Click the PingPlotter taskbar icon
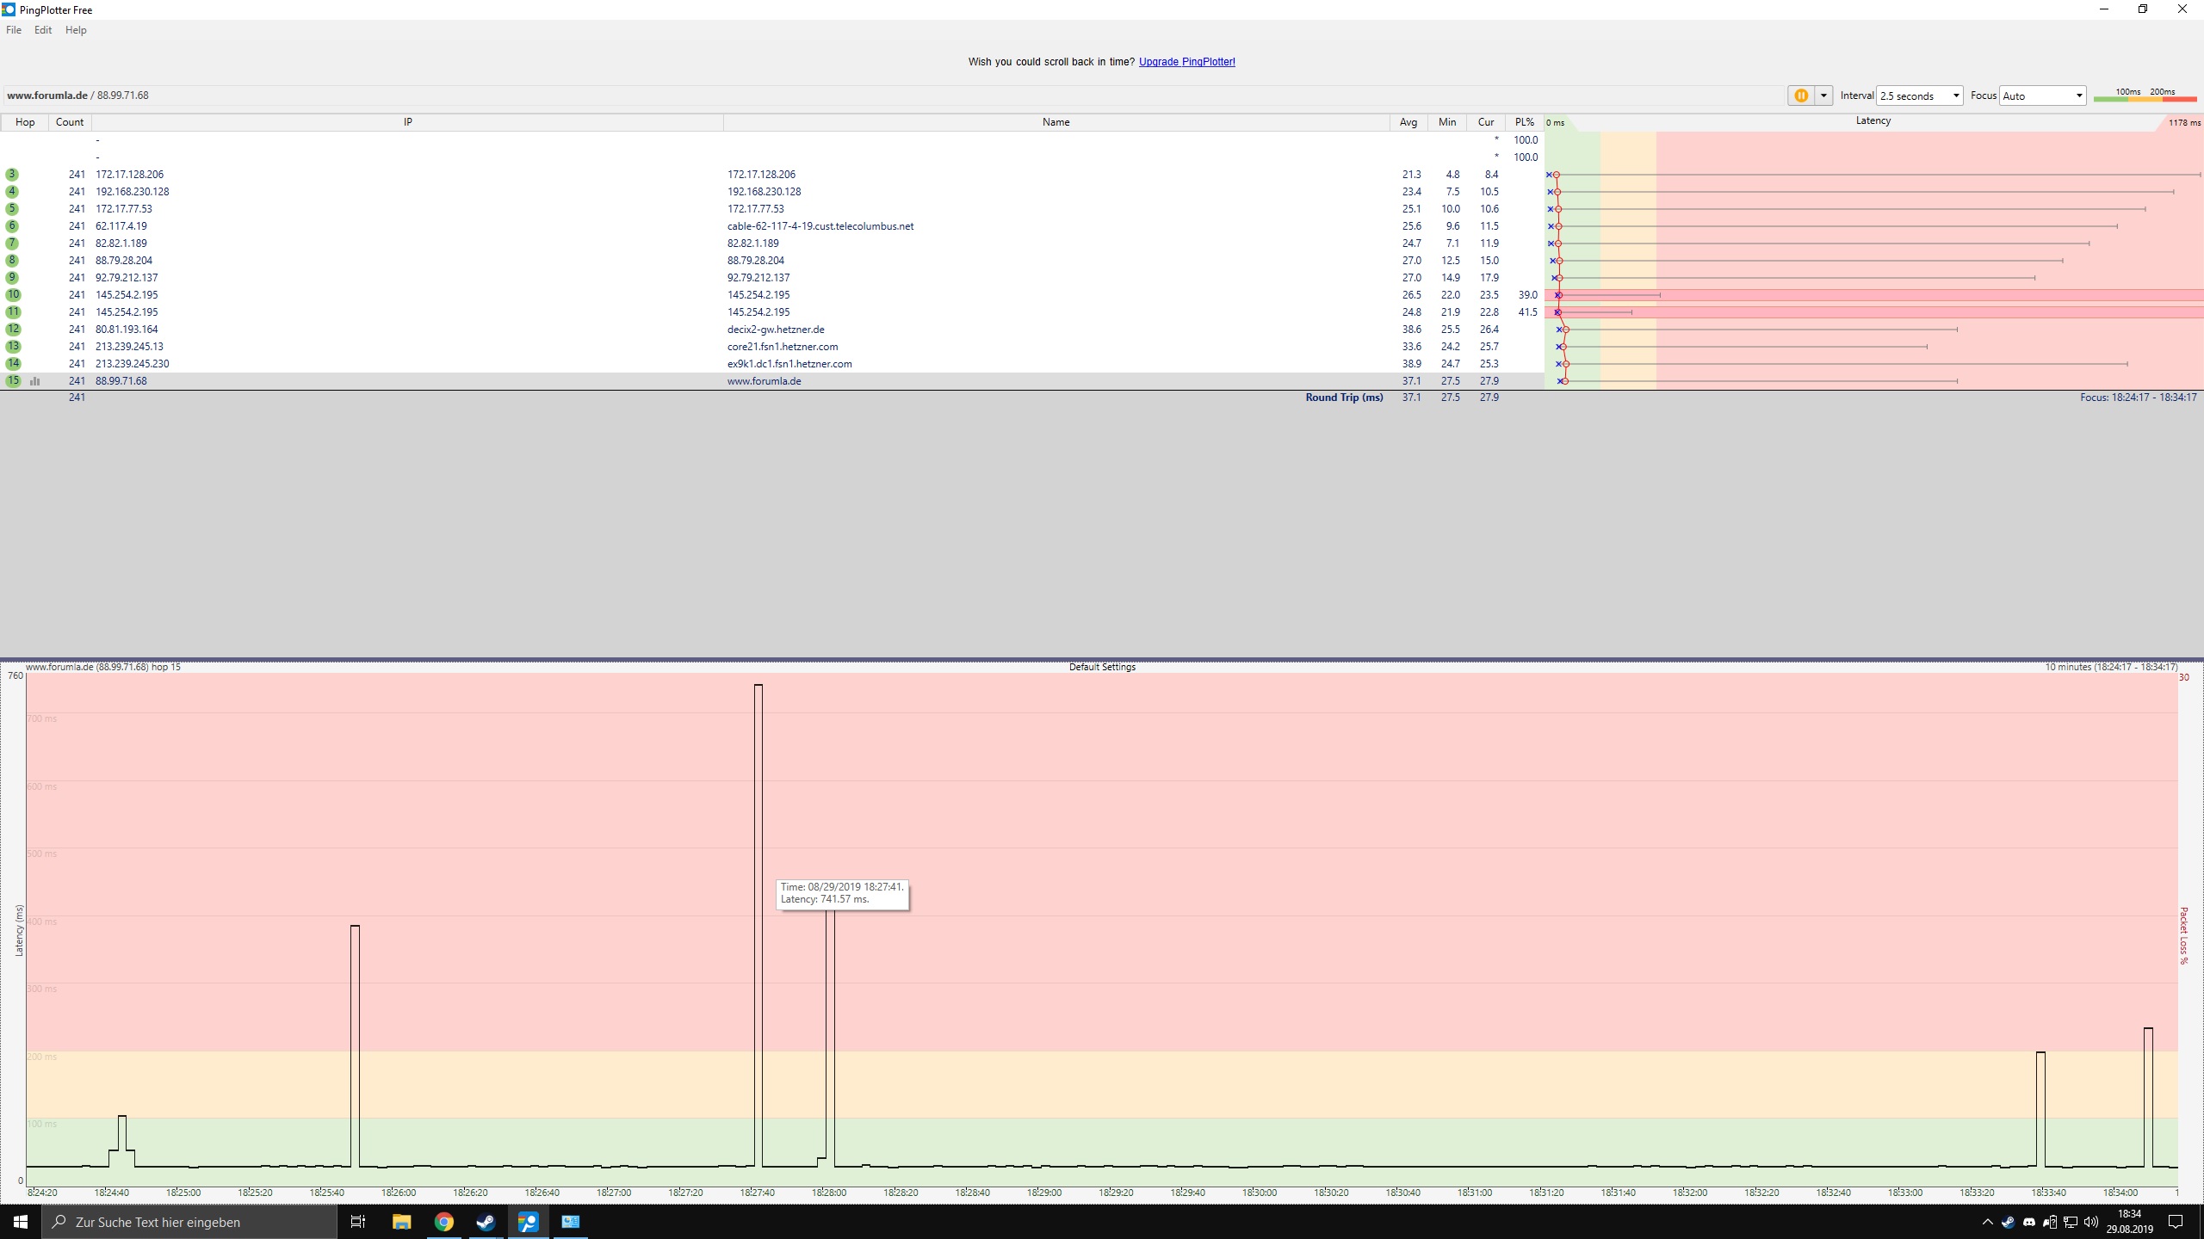Image resolution: width=2204 pixels, height=1239 pixels. (528, 1222)
